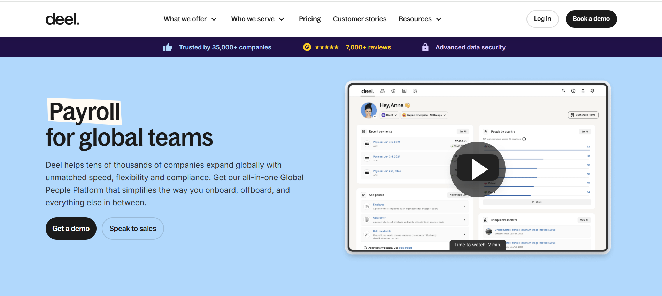Screen dimensions: 662x296
Task: Open Payment Jun 4th, 2024 link
Action: (x=387, y=142)
